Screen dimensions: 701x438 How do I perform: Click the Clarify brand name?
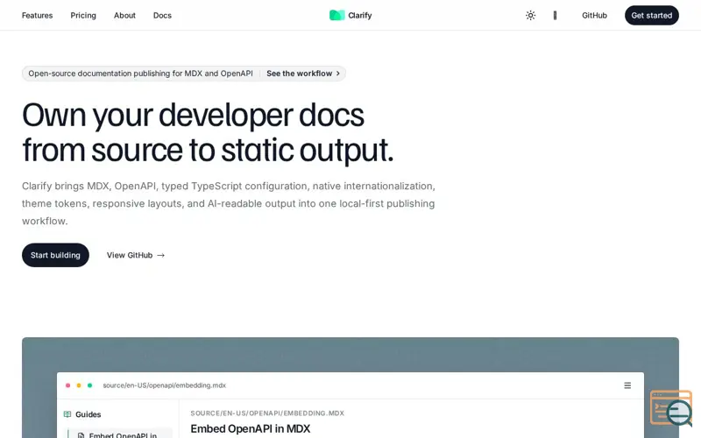[x=360, y=15]
